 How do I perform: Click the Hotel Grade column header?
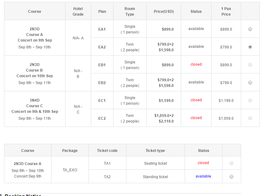(78, 11)
